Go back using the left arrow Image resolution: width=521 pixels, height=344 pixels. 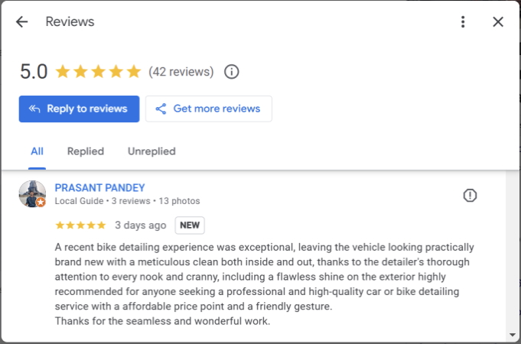pos(21,22)
